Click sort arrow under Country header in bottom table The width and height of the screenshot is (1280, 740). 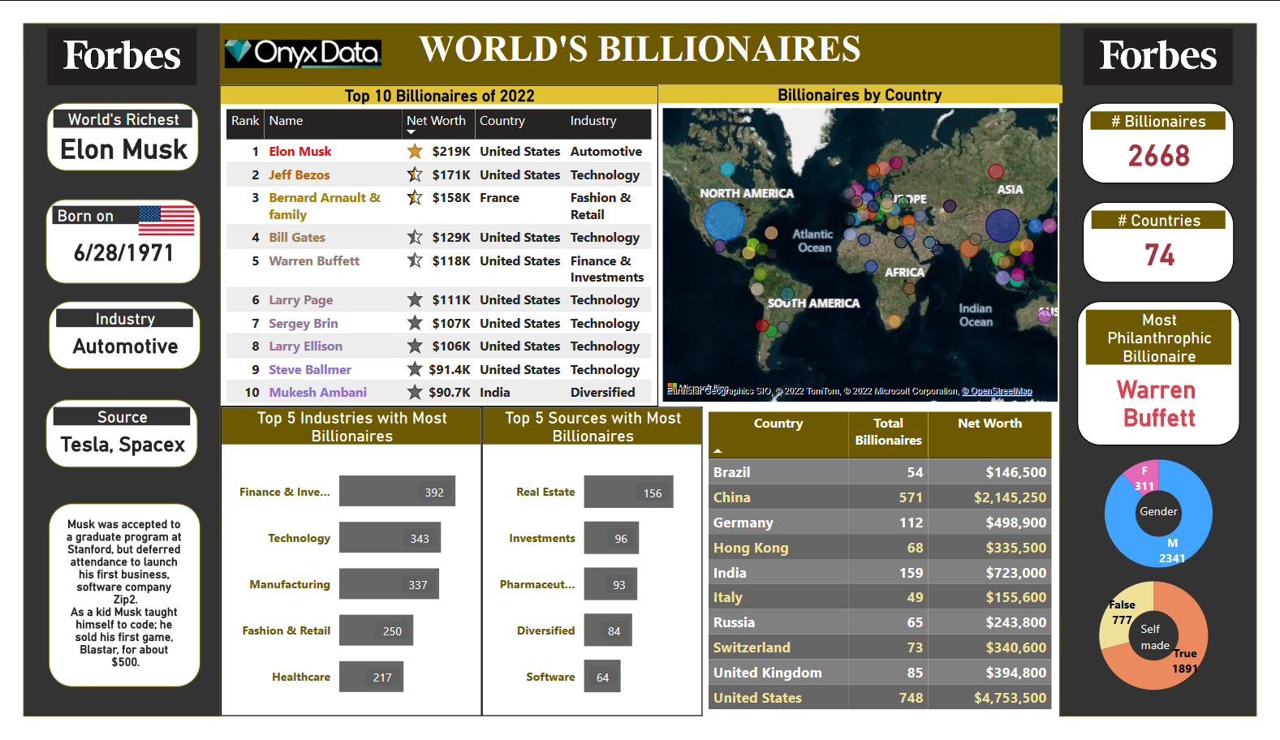click(718, 450)
